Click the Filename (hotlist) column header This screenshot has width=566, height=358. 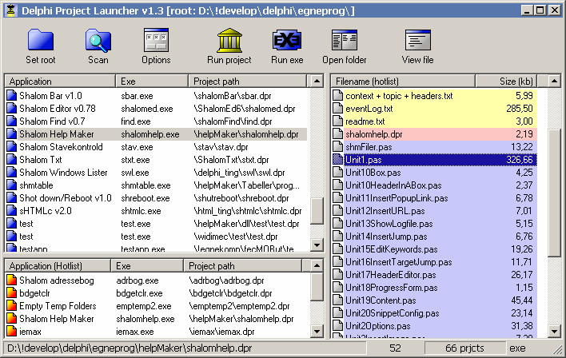click(403, 82)
